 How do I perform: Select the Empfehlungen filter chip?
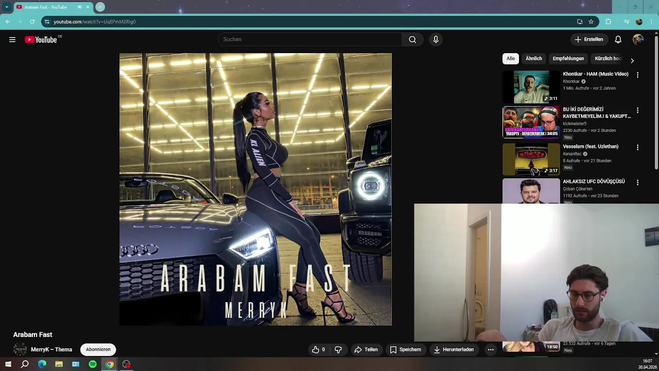tap(568, 59)
